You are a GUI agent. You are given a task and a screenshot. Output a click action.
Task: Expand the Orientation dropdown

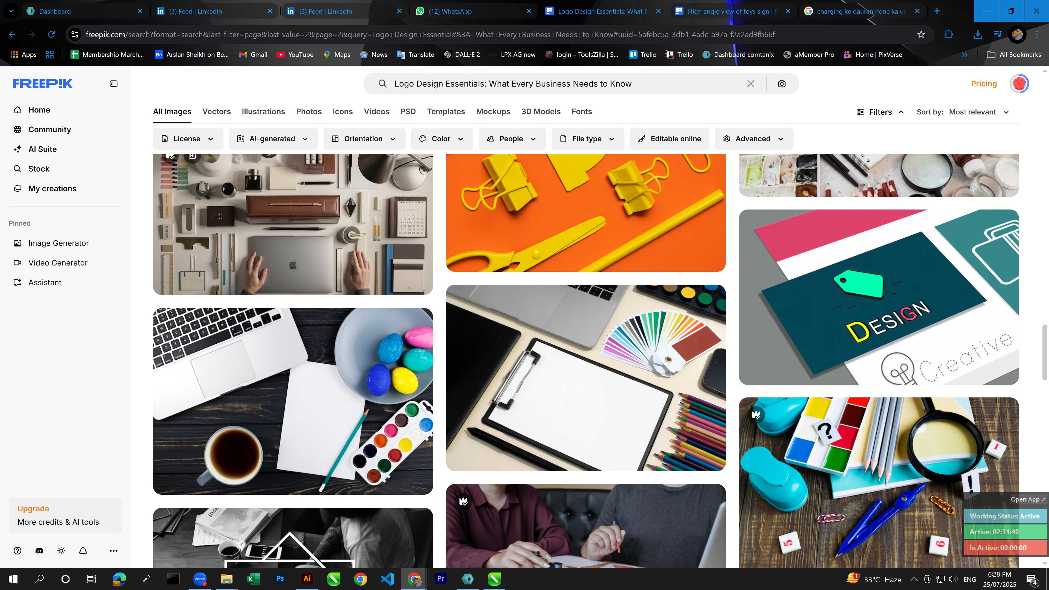tap(364, 139)
